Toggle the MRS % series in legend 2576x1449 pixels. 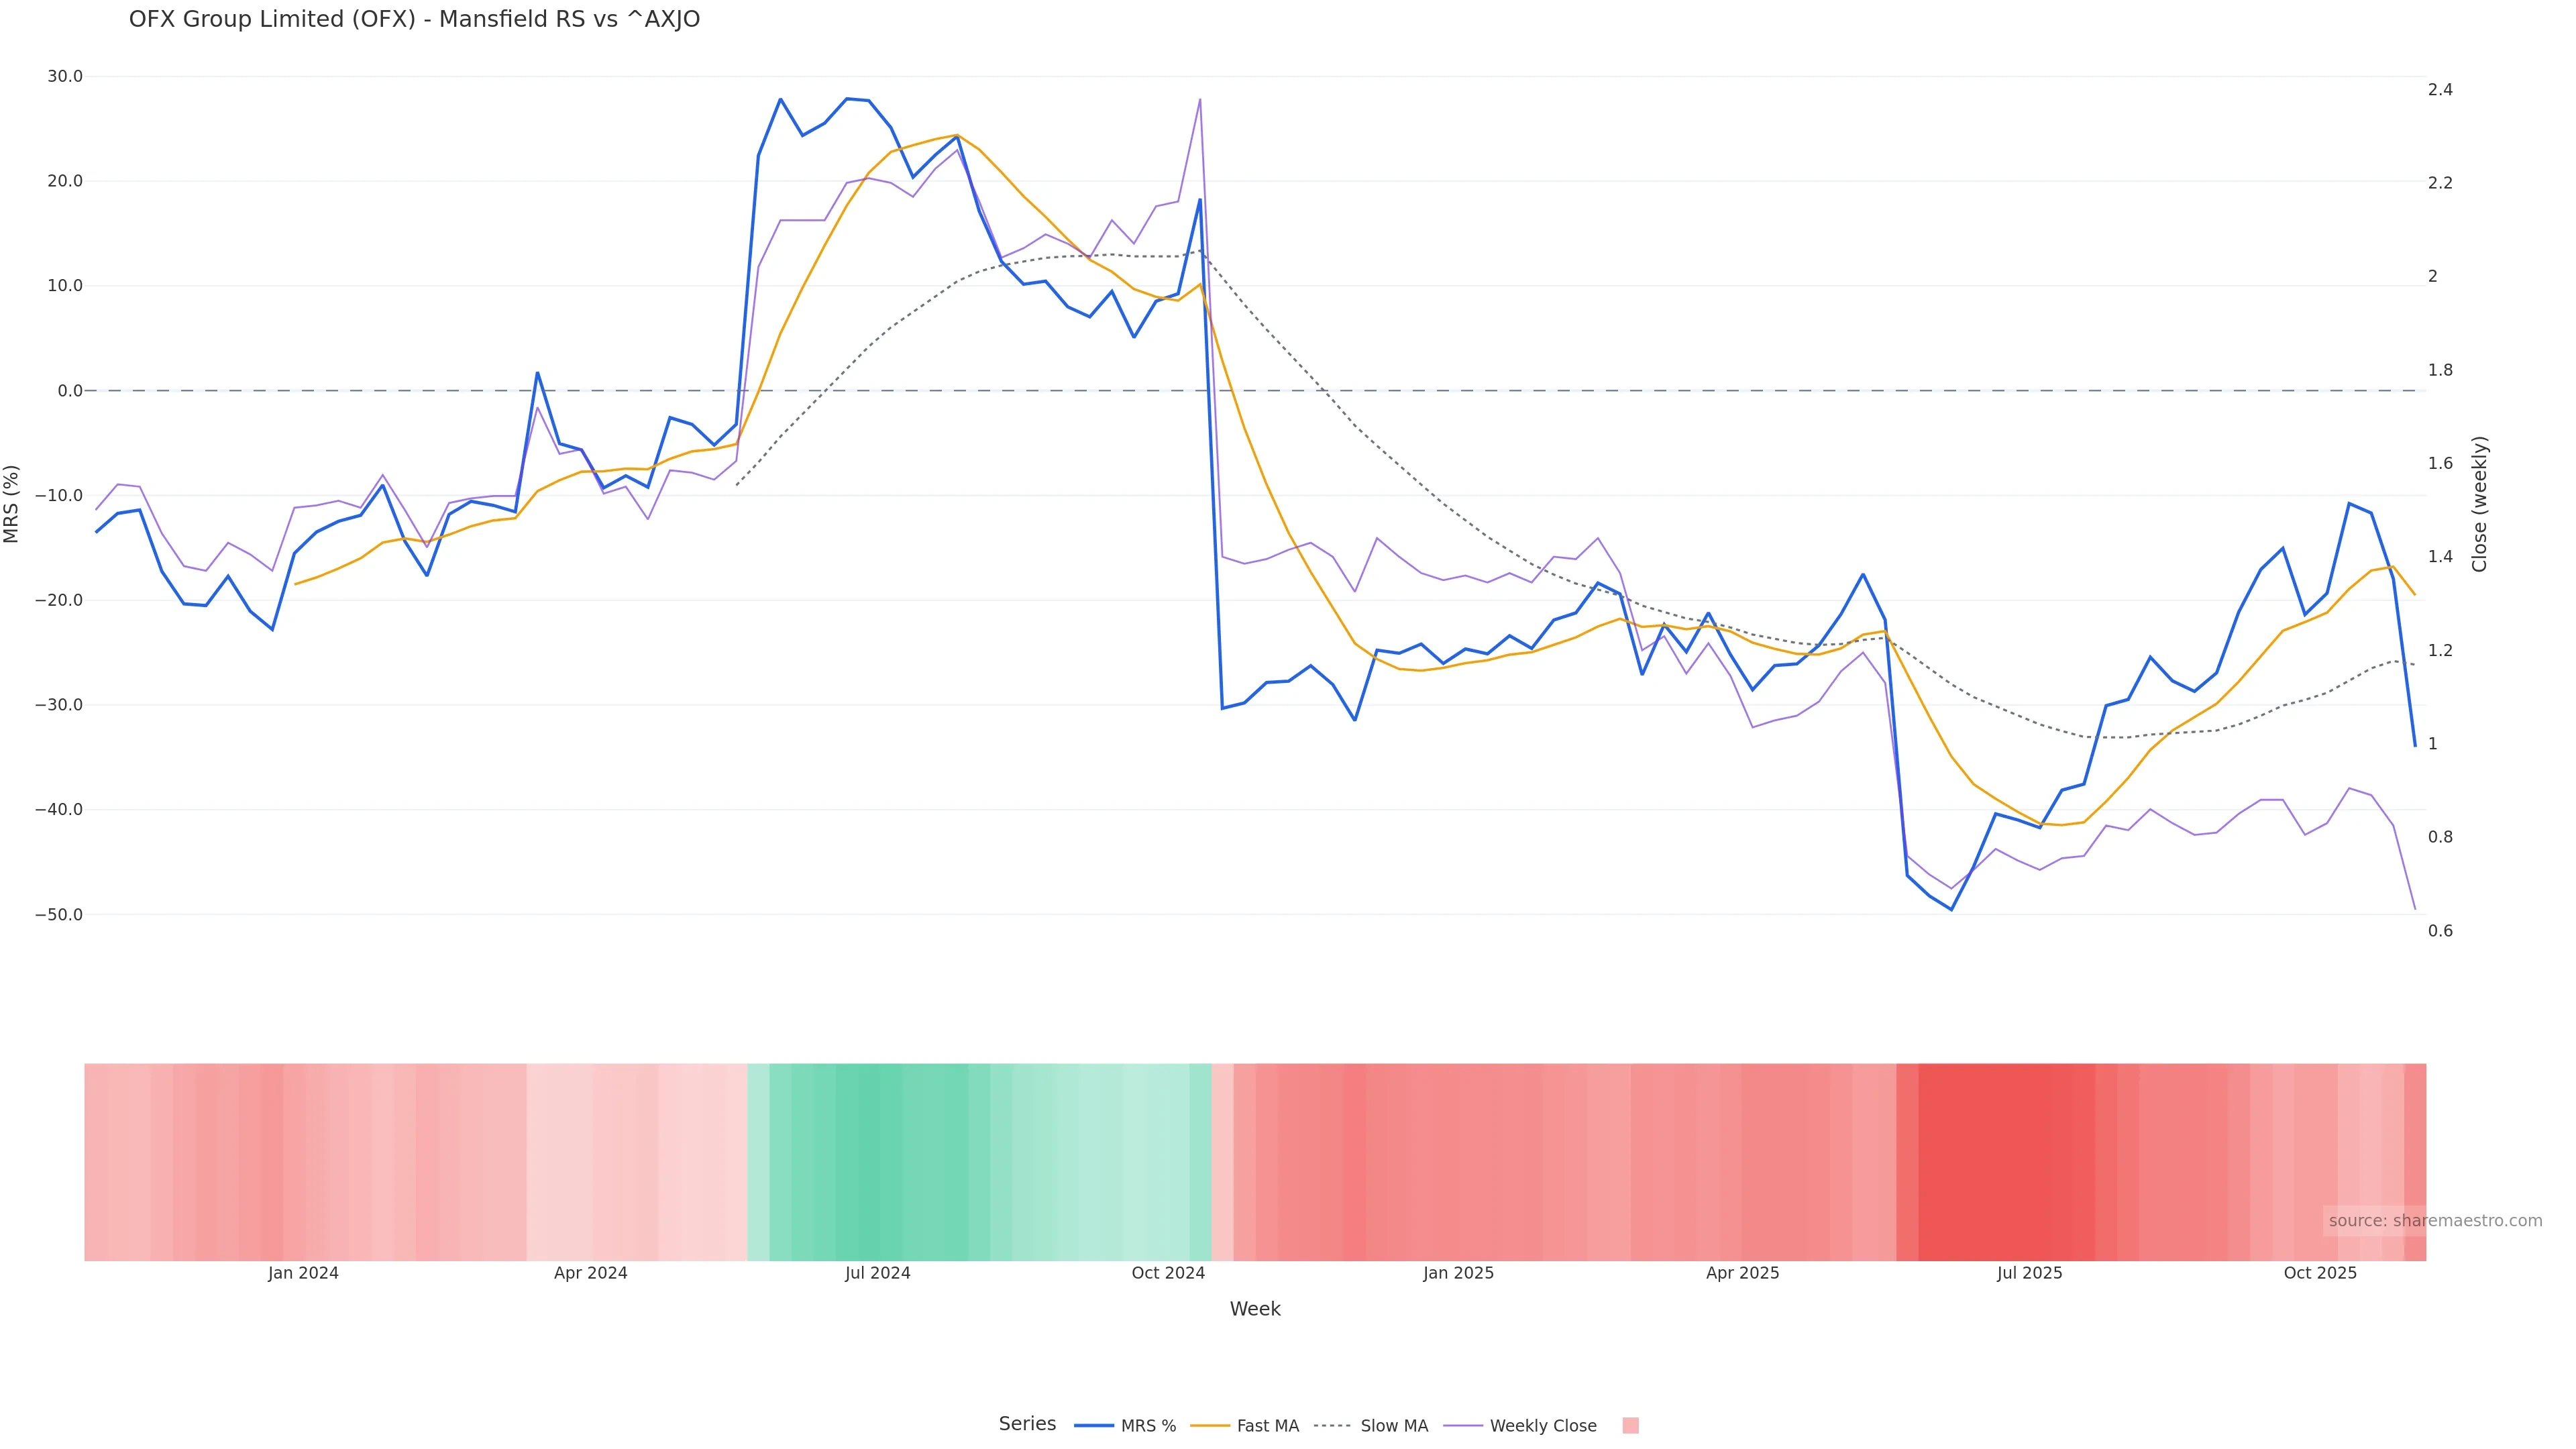pos(1147,1425)
